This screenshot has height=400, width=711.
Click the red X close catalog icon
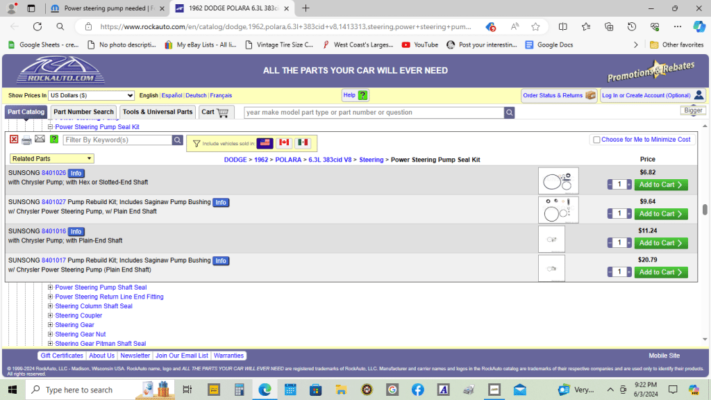[12, 140]
